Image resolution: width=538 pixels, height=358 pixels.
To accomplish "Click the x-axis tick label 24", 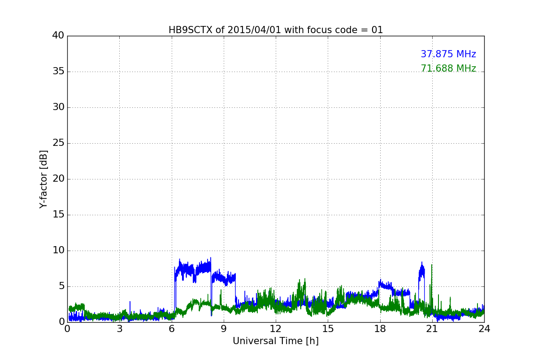I will pos(484,329).
